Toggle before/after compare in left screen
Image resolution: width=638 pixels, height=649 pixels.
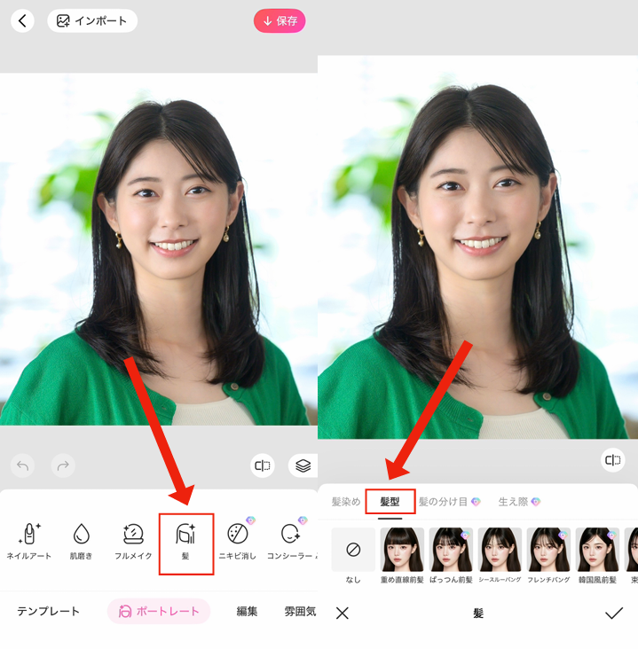click(x=263, y=465)
